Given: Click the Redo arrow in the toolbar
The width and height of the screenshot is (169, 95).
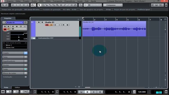Looking at the screenshot, I should point(6,5).
